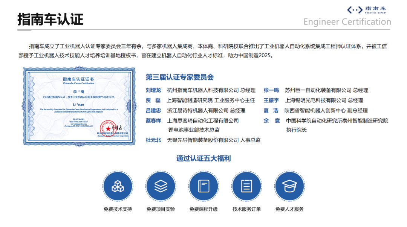This screenshot has height=227, width=407.
Task: Click the 免费项目实验 label
Action: 161,209
